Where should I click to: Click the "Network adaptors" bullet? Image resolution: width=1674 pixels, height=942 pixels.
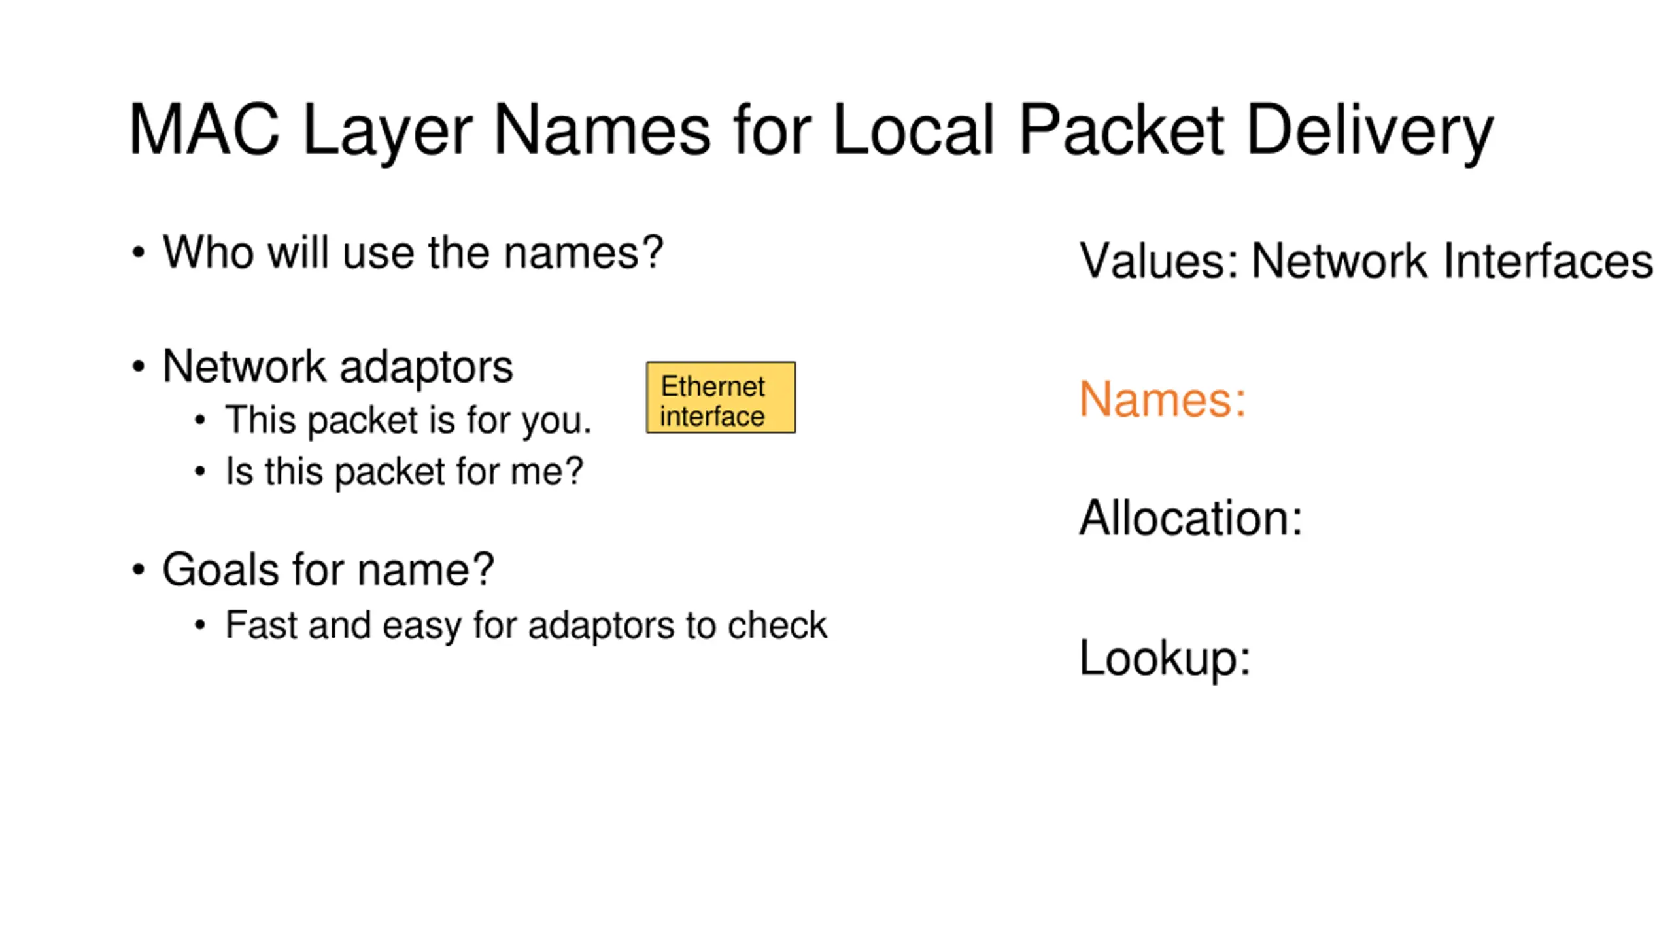coord(337,366)
